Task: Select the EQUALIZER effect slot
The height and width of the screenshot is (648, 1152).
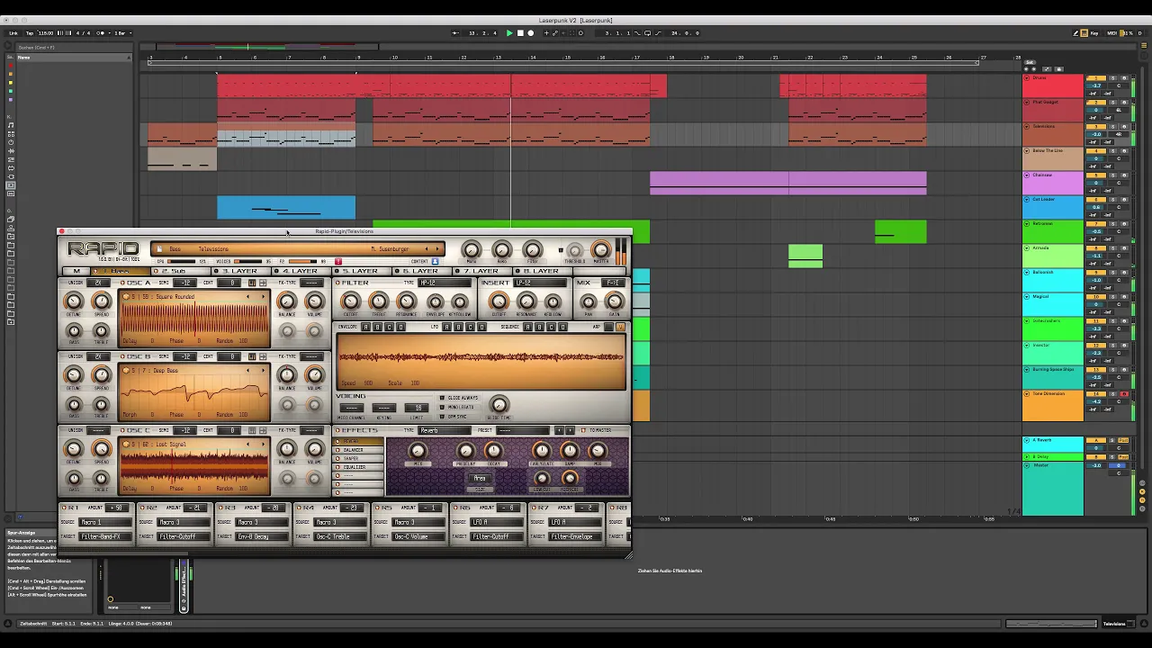Action: pyautogui.click(x=358, y=467)
